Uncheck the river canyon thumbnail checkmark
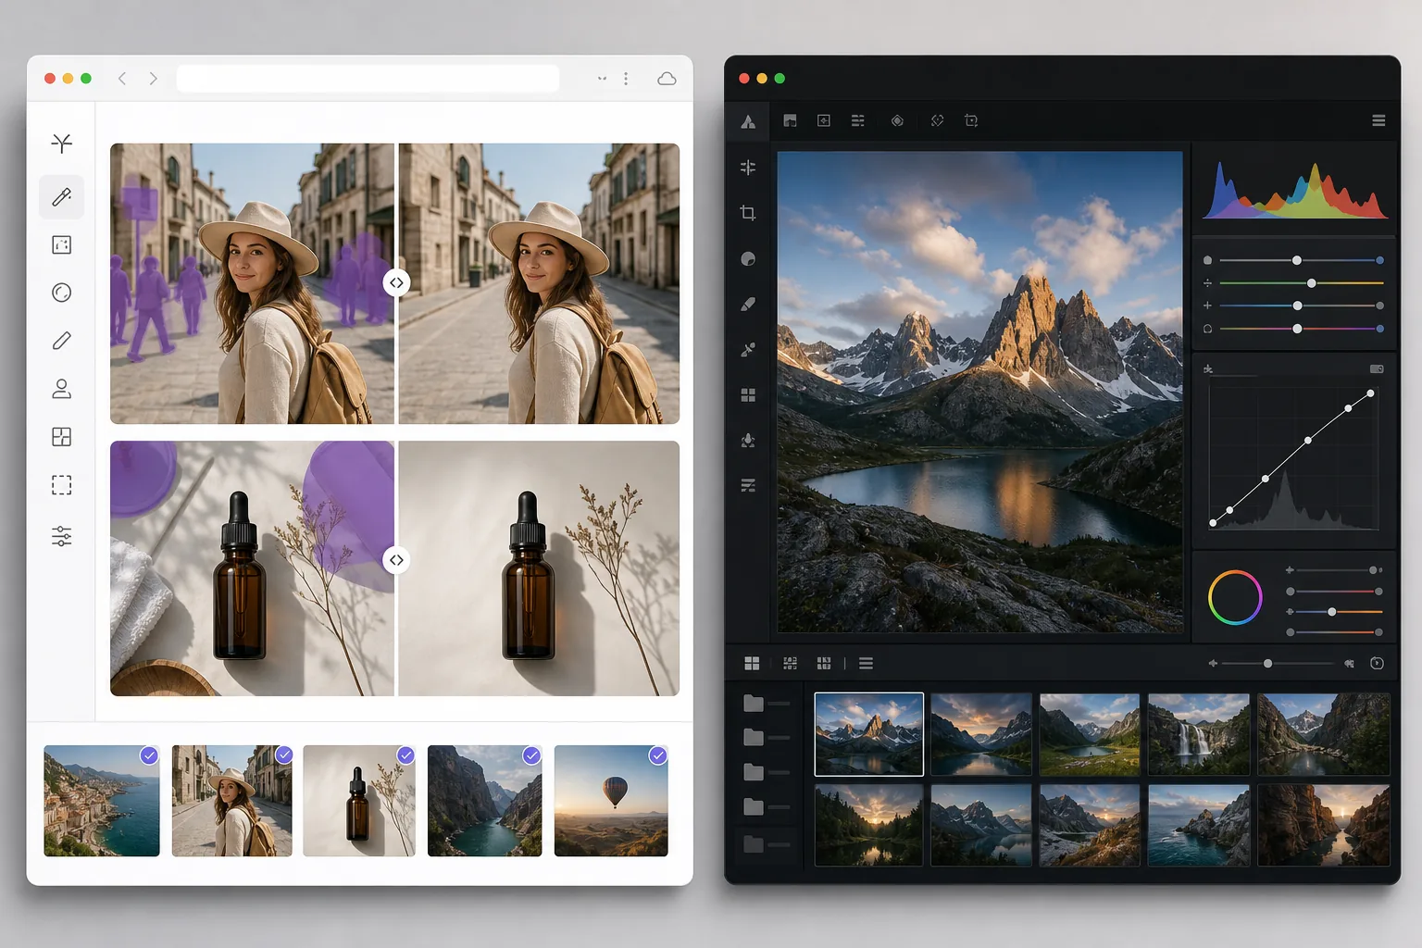Viewport: 1422px width, 948px height. 531,755
